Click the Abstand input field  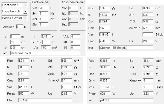[x=19, y=27]
